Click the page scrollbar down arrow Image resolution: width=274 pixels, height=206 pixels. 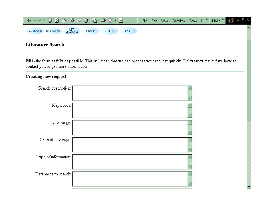point(249,187)
